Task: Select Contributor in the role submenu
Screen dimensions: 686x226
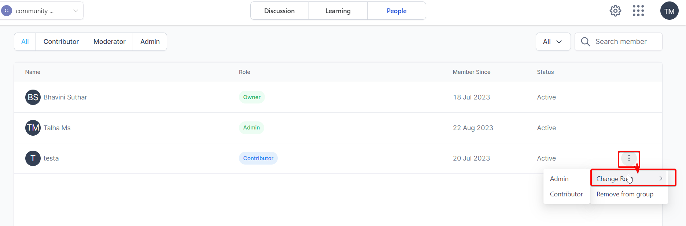Action: coord(567,194)
